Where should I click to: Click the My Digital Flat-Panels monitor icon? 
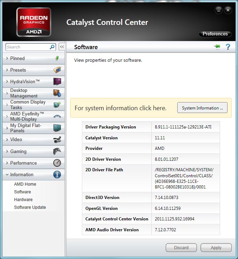[x=57, y=128]
